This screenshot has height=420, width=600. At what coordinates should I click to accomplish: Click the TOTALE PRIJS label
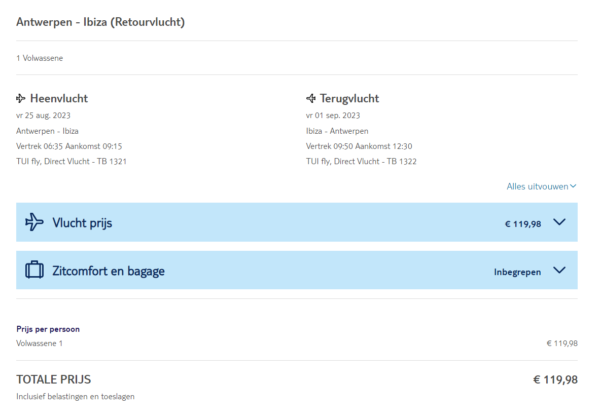coord(54,379)
